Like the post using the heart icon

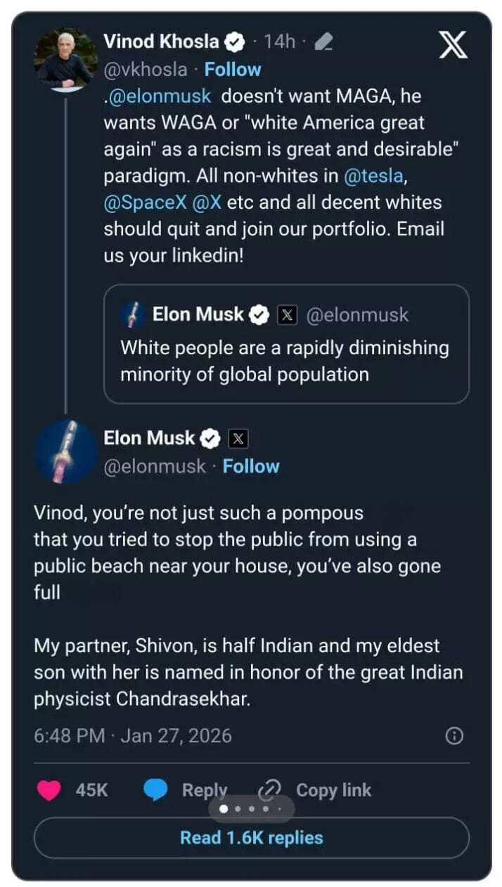(x=47, y=790)
